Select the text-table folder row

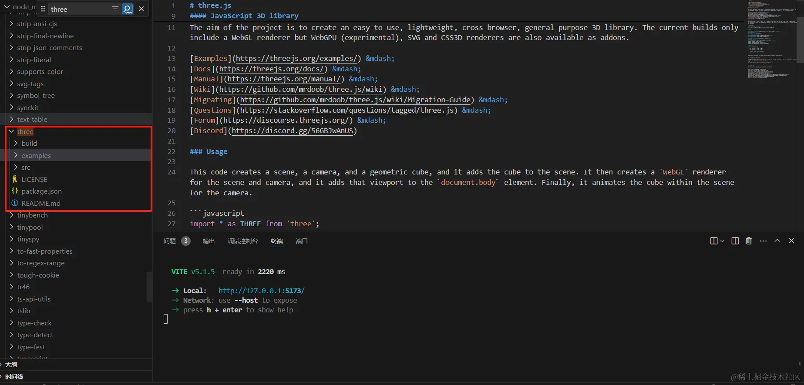coord(76,119)
